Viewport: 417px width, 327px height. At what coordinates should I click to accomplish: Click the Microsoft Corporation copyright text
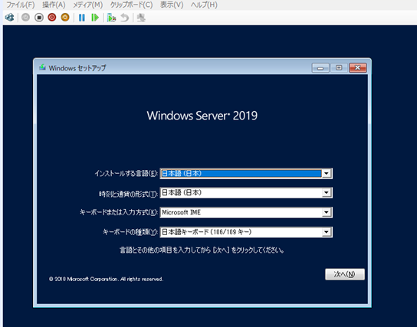106,280
